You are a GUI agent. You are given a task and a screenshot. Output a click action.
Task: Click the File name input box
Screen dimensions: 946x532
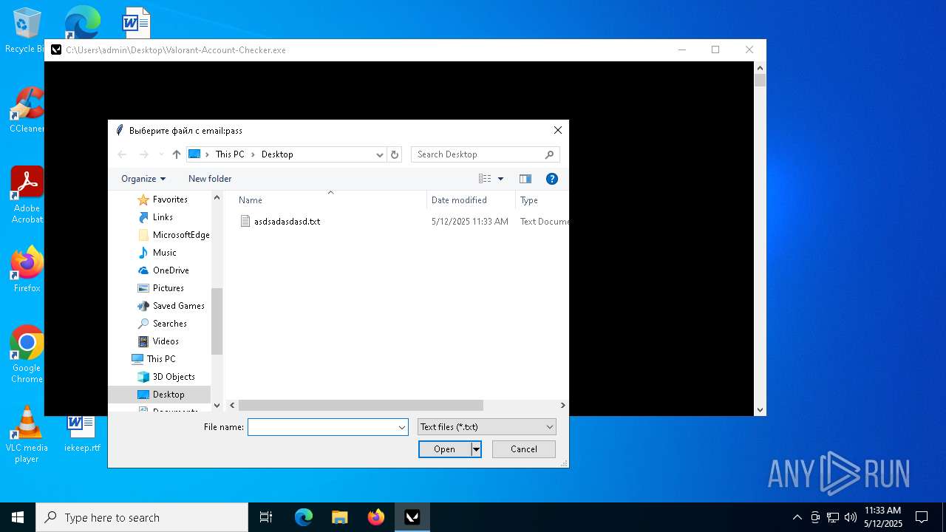[322, 427]
